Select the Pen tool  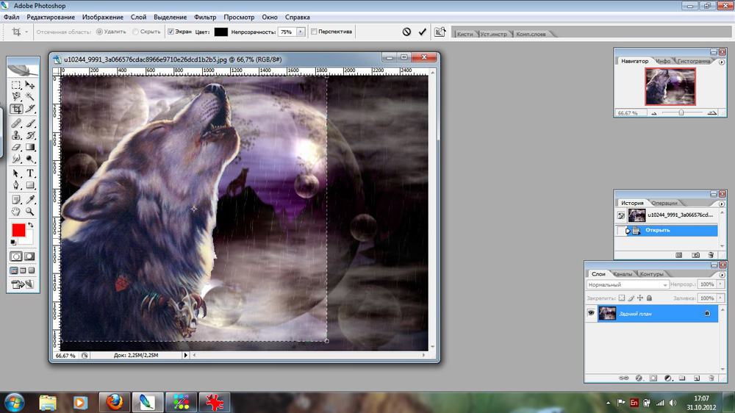[16, 185]
